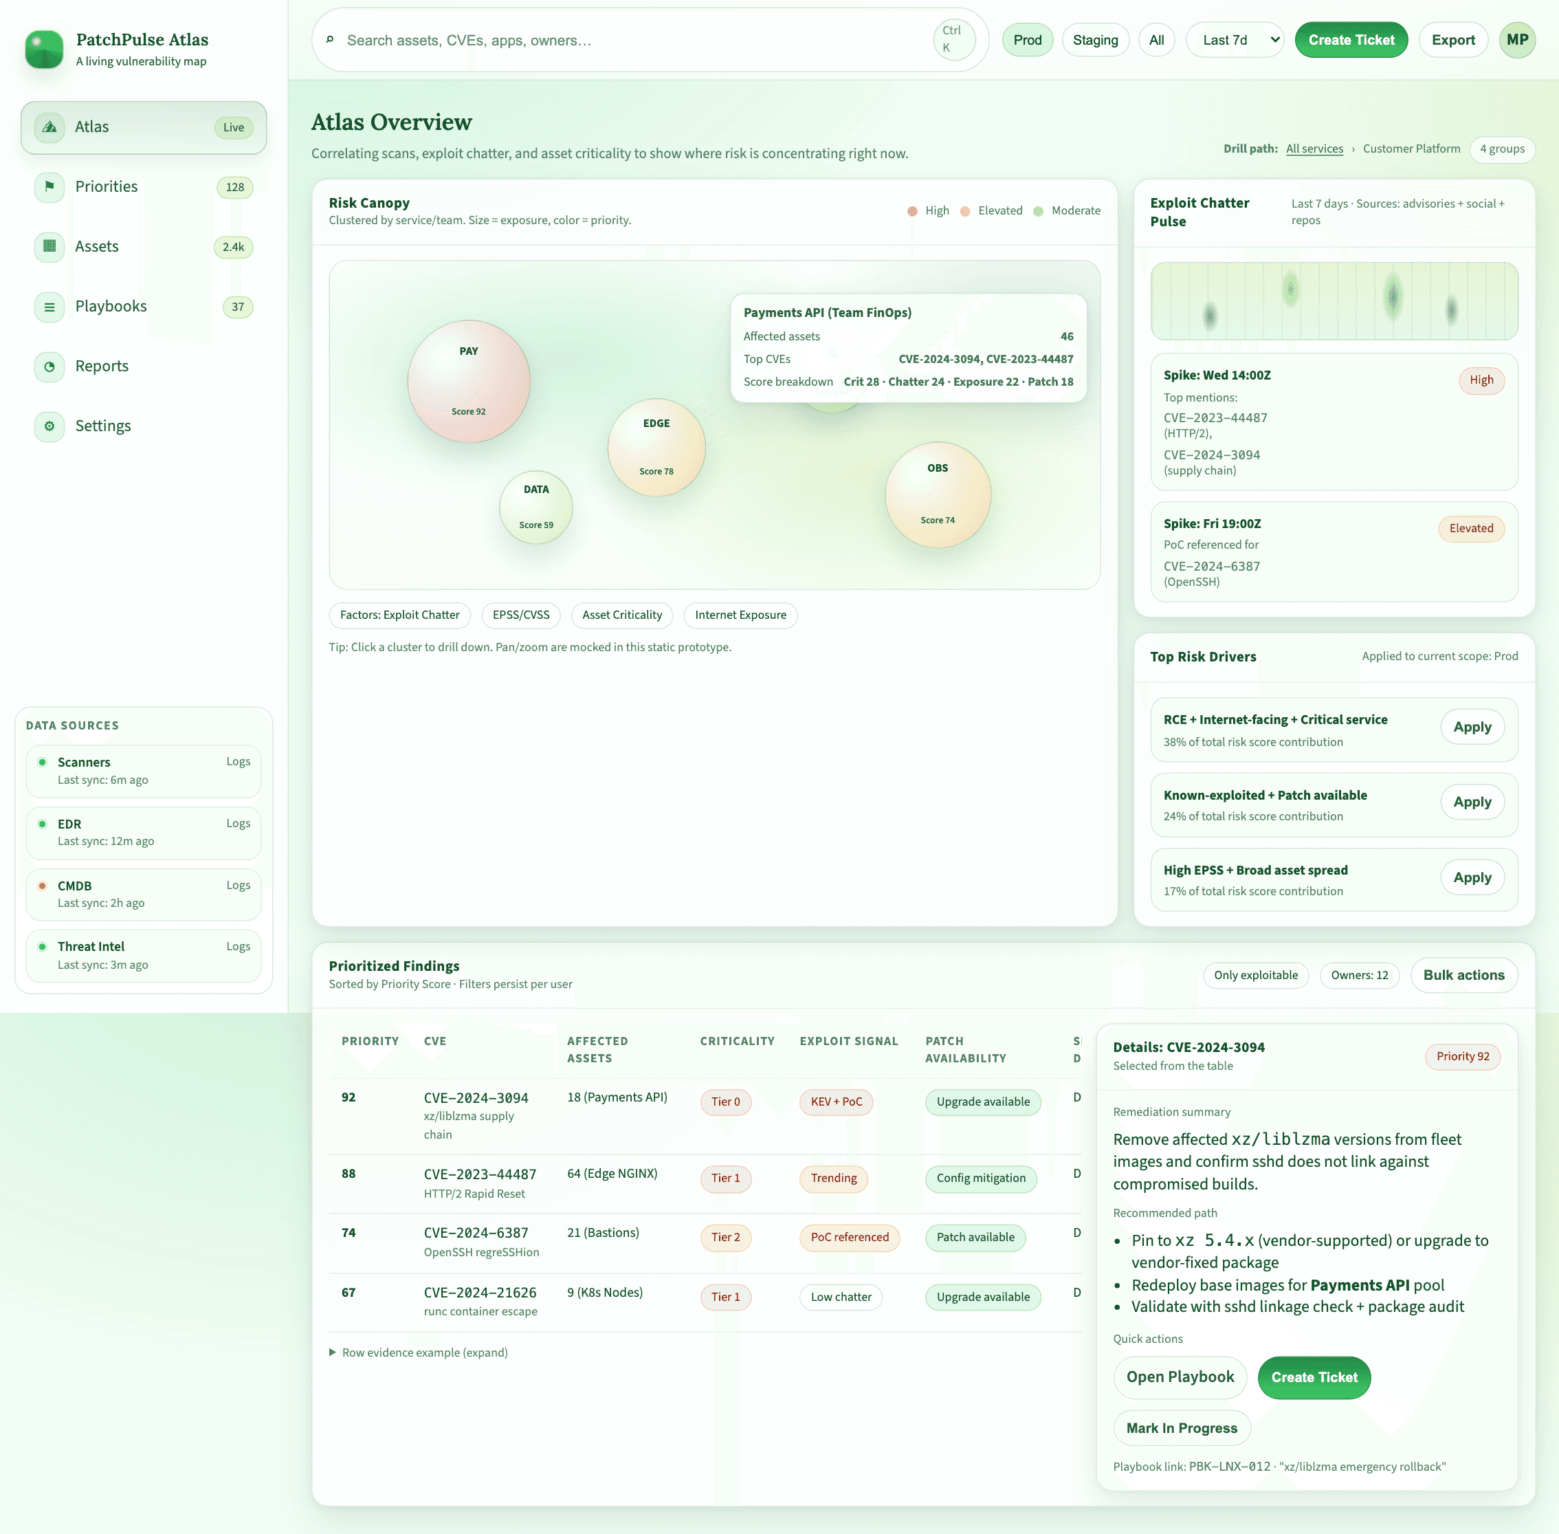Toggle the Internet Exposure factor chip
This screenshot has width=1559, height=1534.
739,615
